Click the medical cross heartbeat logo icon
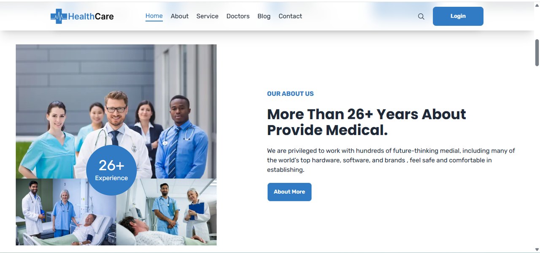The height and width of the screenshot is (253, 540). 59,16
